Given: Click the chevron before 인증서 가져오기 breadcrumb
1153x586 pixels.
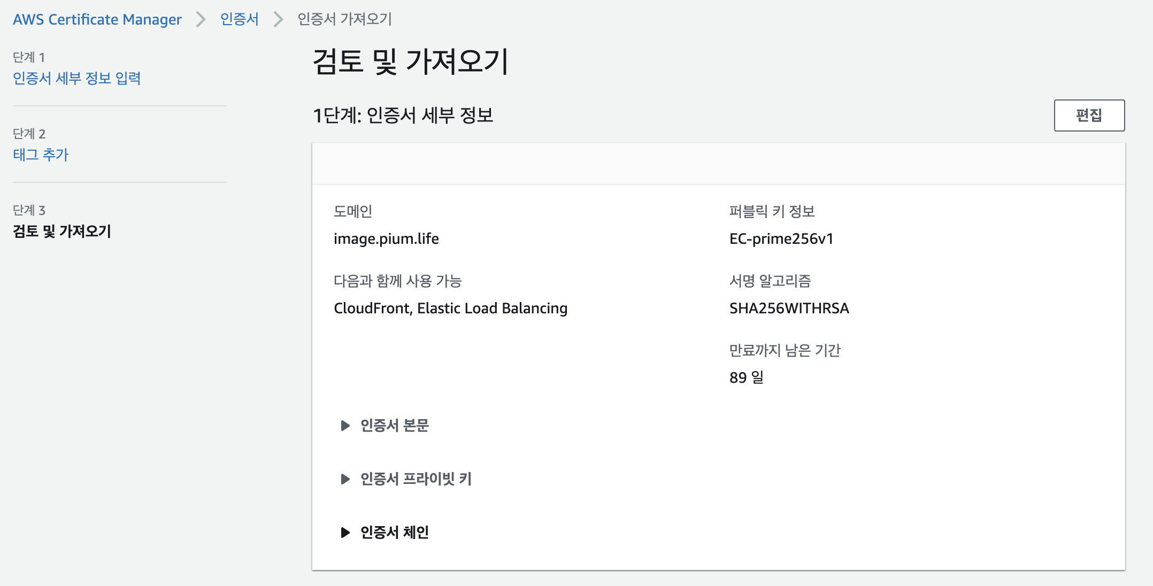Looking at the screenshot, I should (278, 20).
